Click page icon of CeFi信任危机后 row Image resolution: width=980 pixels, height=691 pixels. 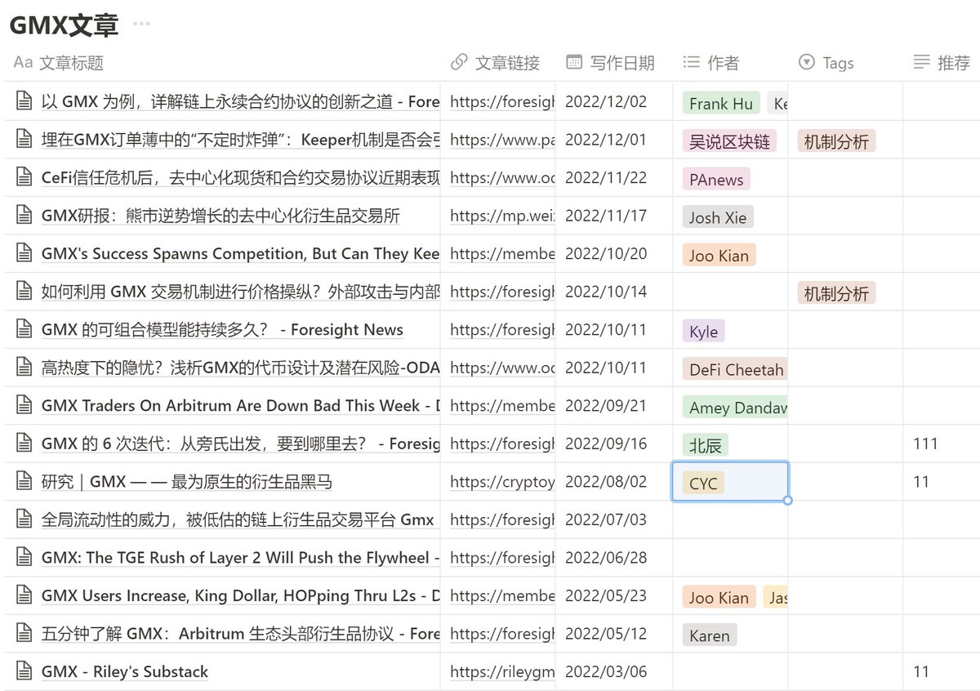point(24,177)
